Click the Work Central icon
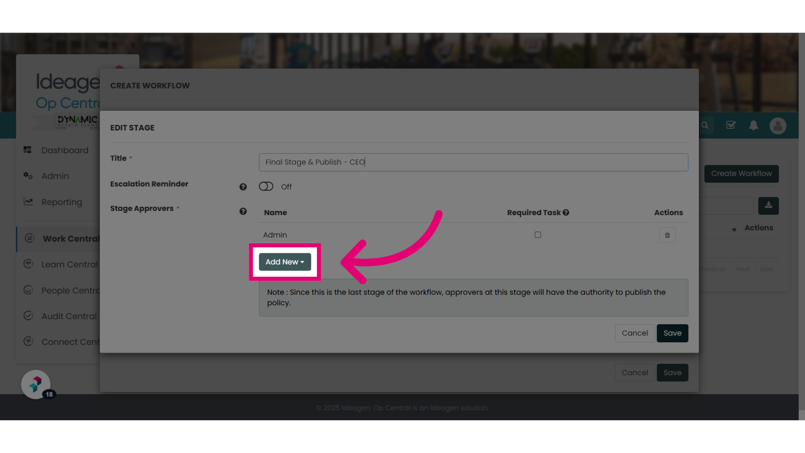This screenshot has width=805, height=453. coord(29,238)
